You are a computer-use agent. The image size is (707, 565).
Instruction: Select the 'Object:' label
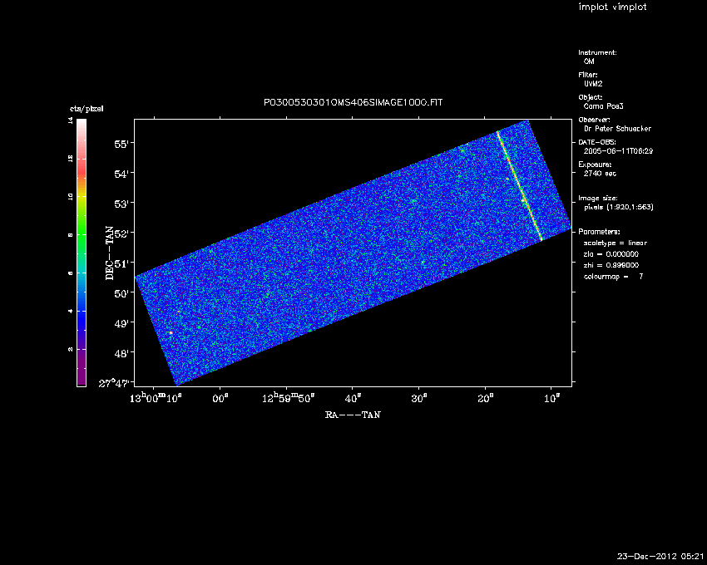click(591, 97)
